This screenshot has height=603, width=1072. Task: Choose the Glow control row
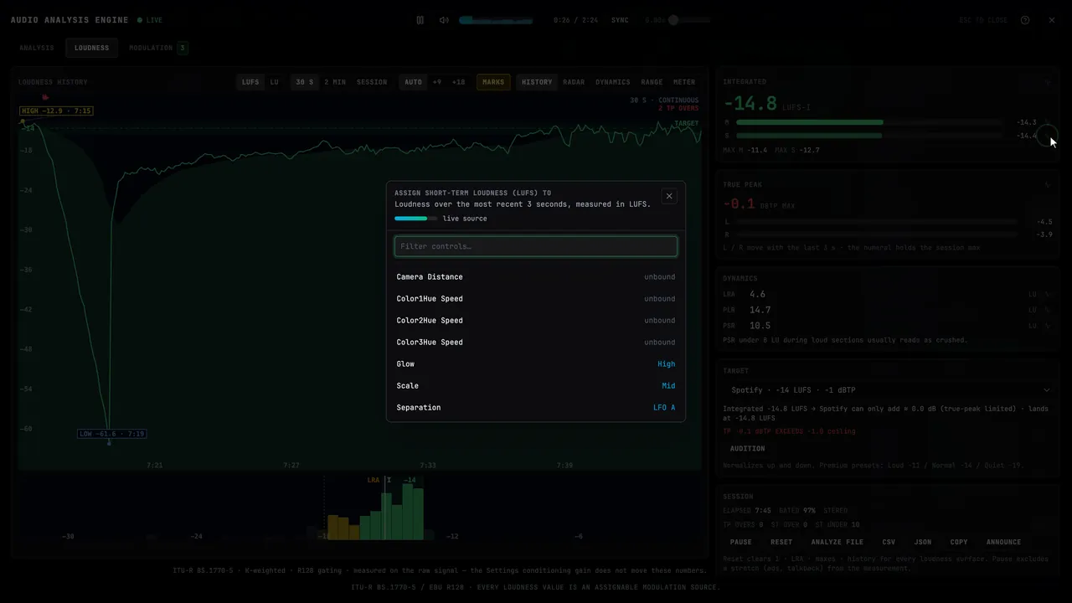[x=536, y=364]
